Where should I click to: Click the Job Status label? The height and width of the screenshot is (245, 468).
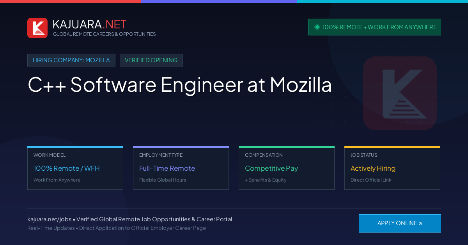364,155
